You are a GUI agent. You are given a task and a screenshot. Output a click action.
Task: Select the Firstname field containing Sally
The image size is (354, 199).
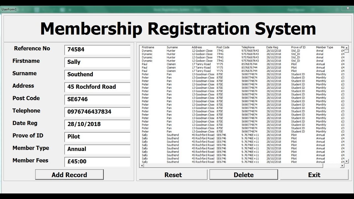click(97, 62)
